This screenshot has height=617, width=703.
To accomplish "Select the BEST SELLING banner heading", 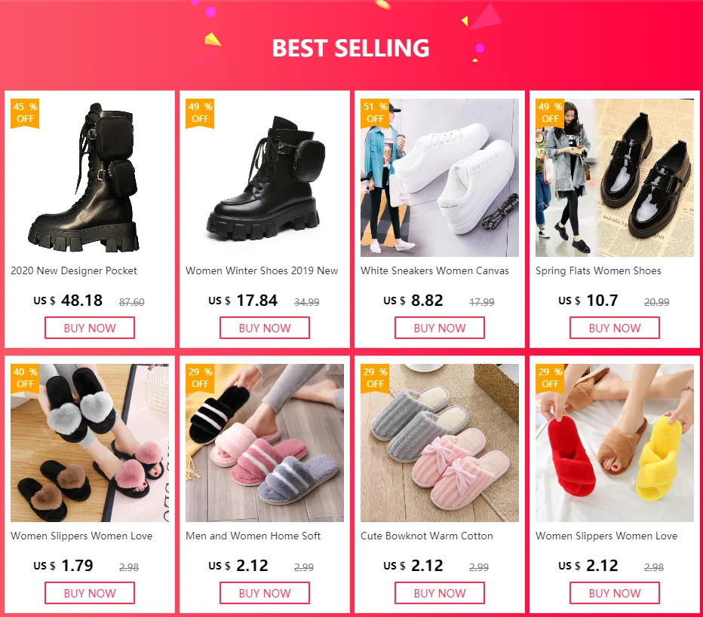I will 351,48.
